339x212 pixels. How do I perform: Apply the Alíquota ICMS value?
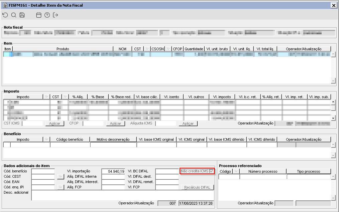tap(188, 123)
